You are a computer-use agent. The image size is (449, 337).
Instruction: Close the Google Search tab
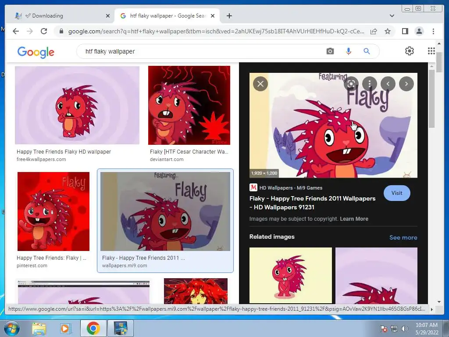213,16
